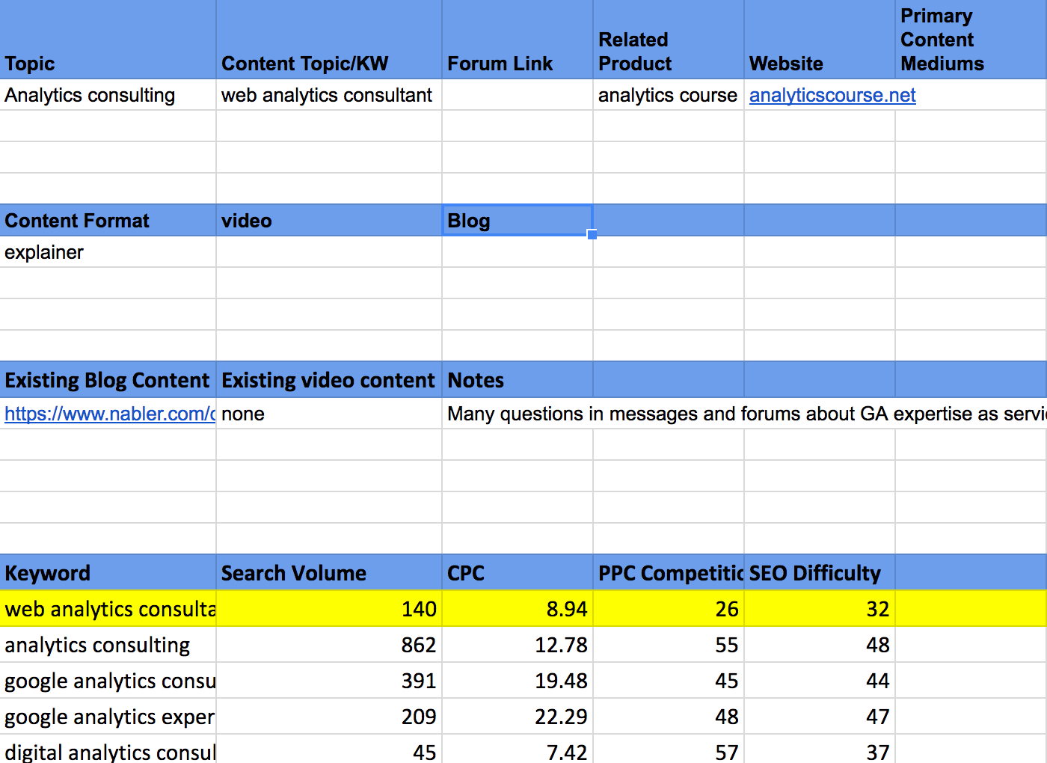Select the selected Blog header cell
The height and width of the screenshot is (763, 1047).
[x=518, y=221]
